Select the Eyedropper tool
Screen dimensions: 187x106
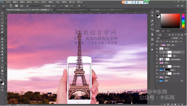click(x=2, y=29)
